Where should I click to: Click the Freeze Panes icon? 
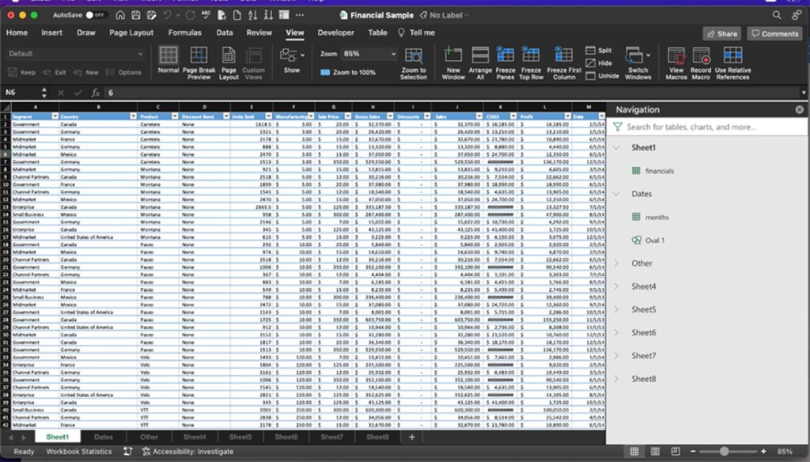coord(505,55)
